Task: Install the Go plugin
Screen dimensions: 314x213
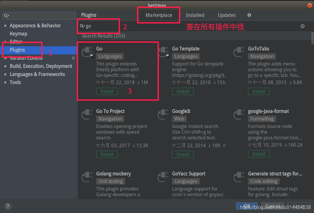Action: pyautogui.click(x=107, y=91)
